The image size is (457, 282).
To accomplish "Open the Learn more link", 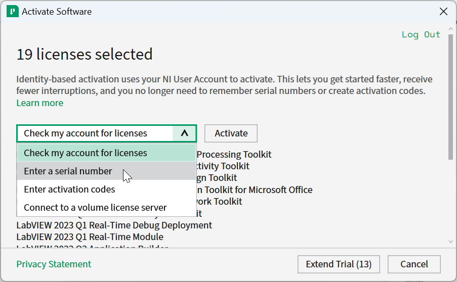I will click(x=40, y=103).
